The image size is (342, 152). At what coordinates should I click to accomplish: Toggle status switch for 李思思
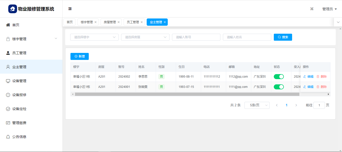(279, 77)
